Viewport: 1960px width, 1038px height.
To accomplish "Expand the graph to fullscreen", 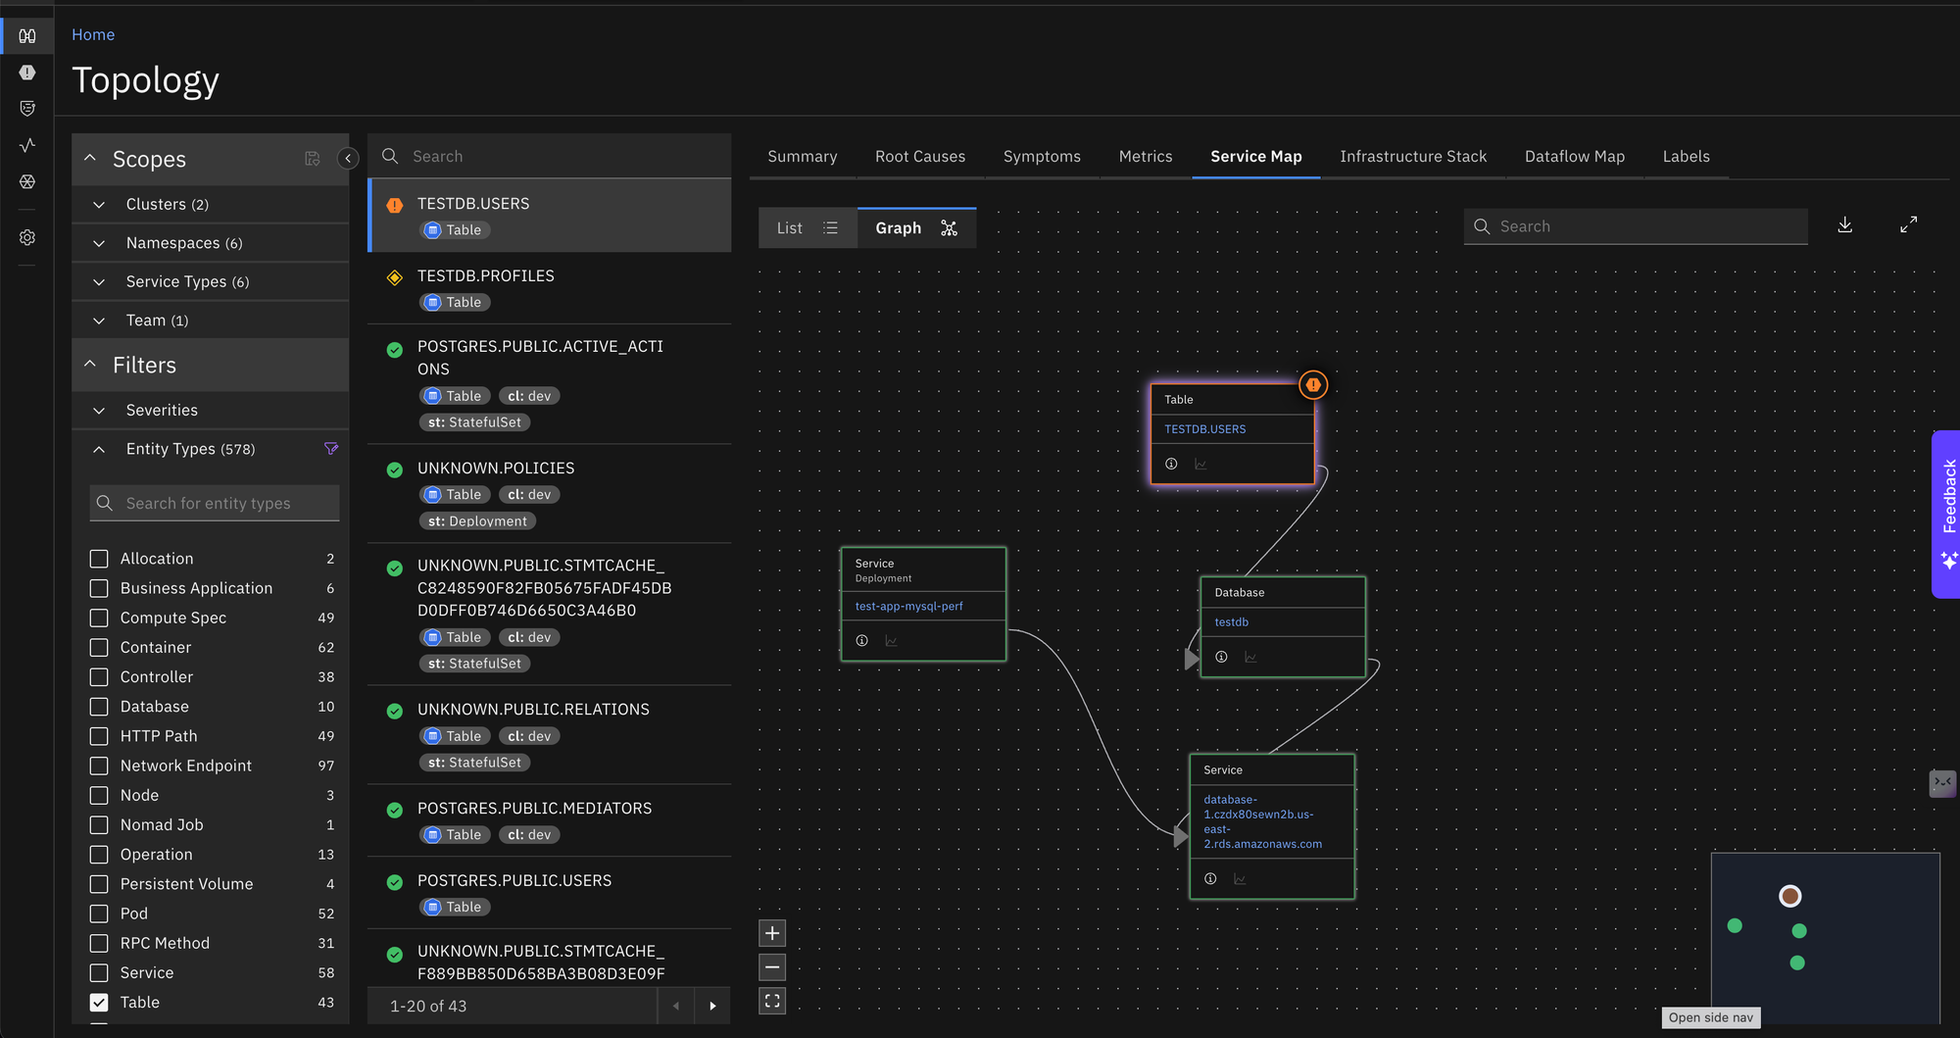I will (1908, 225).
